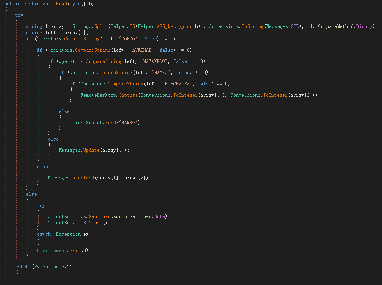Image resolution: width=382 pixels, height=285 pixels.
Task: Click the else keyword above ClientSocket.Send
Action: [x=64, y=111]
